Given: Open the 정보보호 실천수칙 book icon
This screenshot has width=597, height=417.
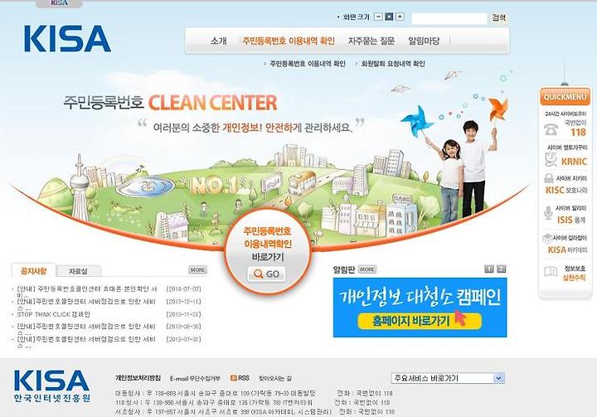Looking at the screenshot, I should [551, 272].
